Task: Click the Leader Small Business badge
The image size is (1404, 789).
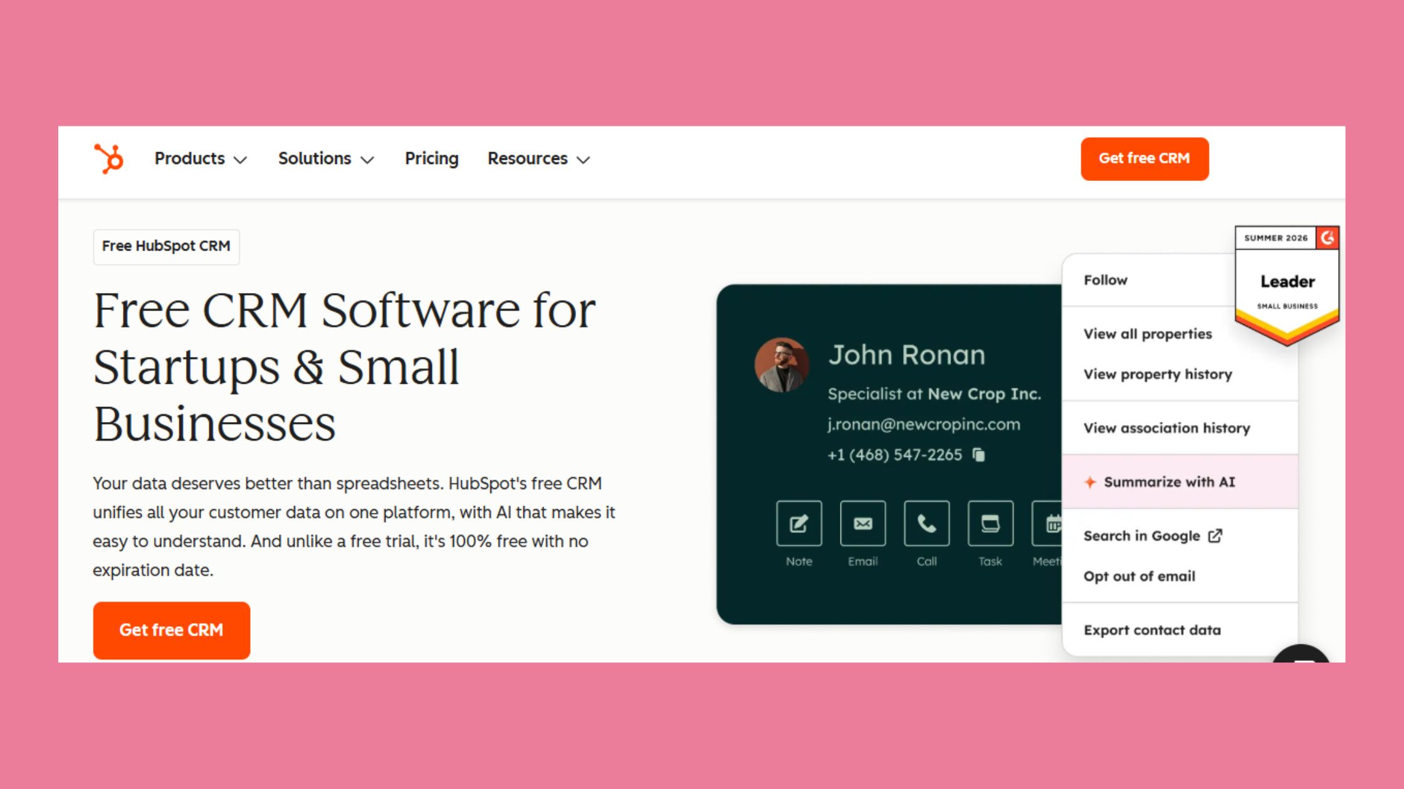Action: coord(1287,286)
